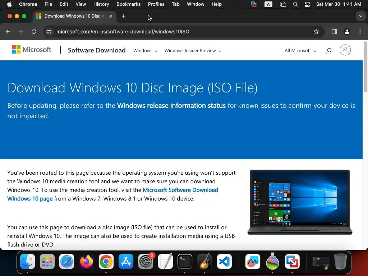
Task: Click the Stage Manager menu bar icon
Action: 283,4
